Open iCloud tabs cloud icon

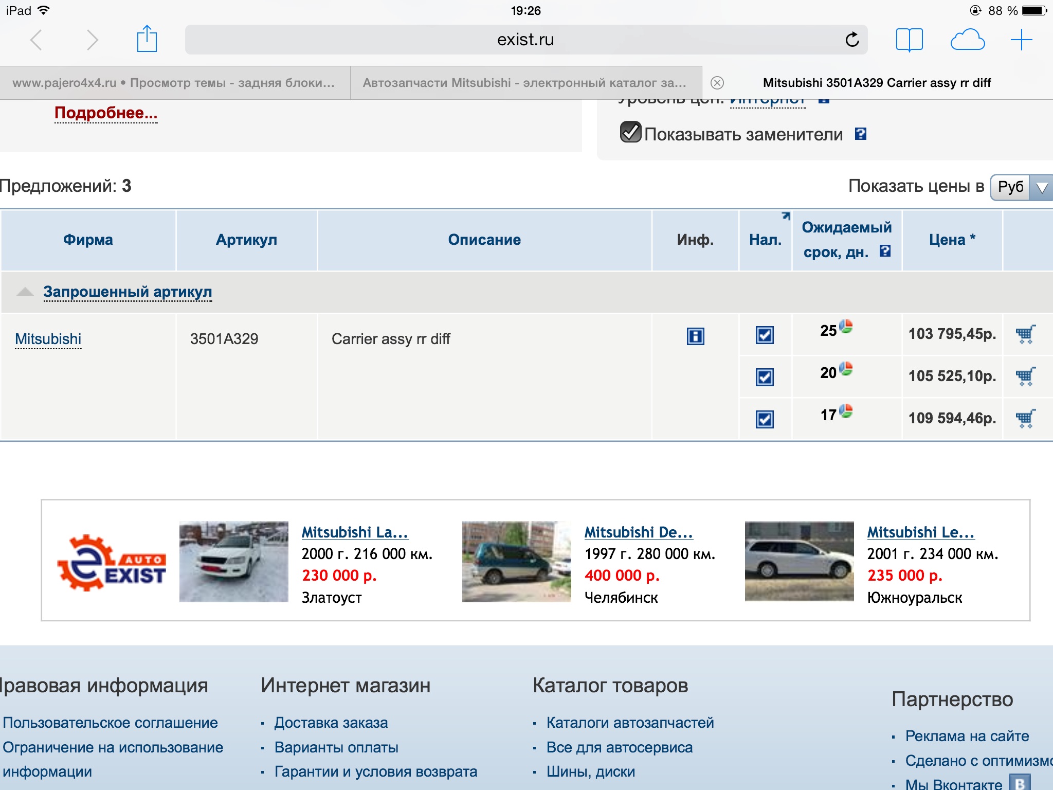point(967,40)
